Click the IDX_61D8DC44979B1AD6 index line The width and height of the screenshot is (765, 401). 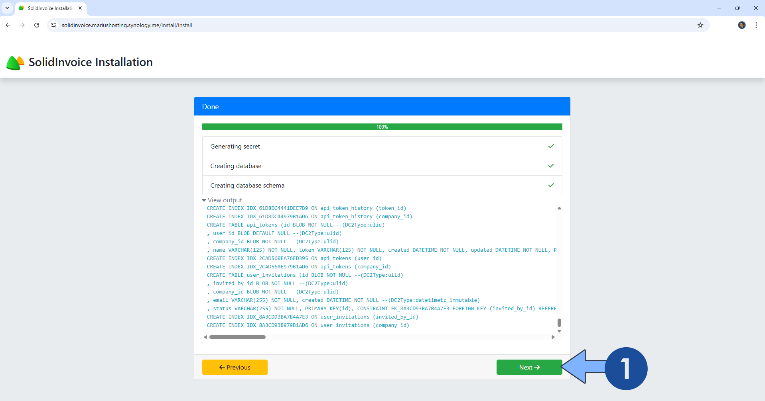point(310,217)
